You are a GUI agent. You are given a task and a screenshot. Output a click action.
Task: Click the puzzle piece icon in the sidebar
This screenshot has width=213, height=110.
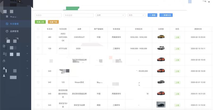point(4,61)
